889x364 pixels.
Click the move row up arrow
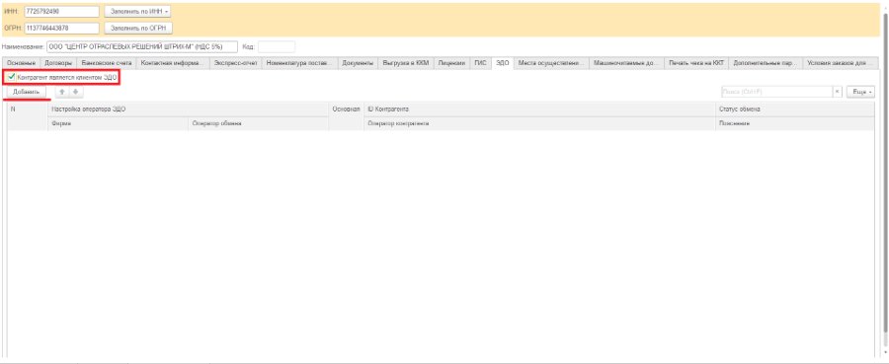coord(61,92)
